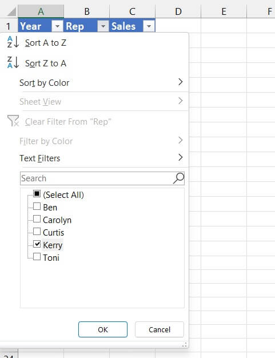This screenshot has height=358, width=275.
Task: Toggle the (Select All) checkbox
Action: [x=37, y=194]
